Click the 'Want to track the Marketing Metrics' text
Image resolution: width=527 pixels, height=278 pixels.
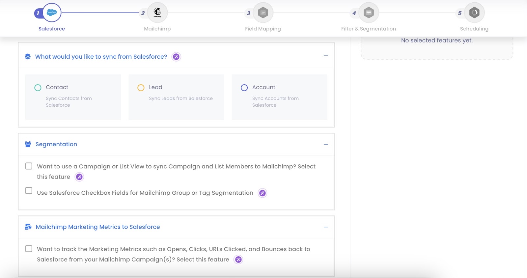[x=174, y=254]
